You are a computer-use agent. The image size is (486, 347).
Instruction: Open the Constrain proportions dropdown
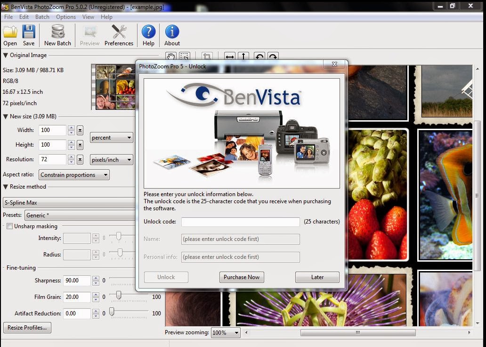point(74,175)
